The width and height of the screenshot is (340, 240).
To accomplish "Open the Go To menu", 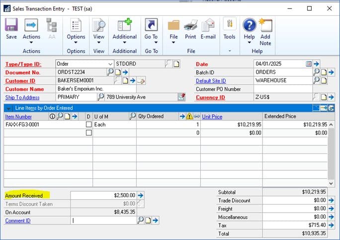I will coord(151,37).
